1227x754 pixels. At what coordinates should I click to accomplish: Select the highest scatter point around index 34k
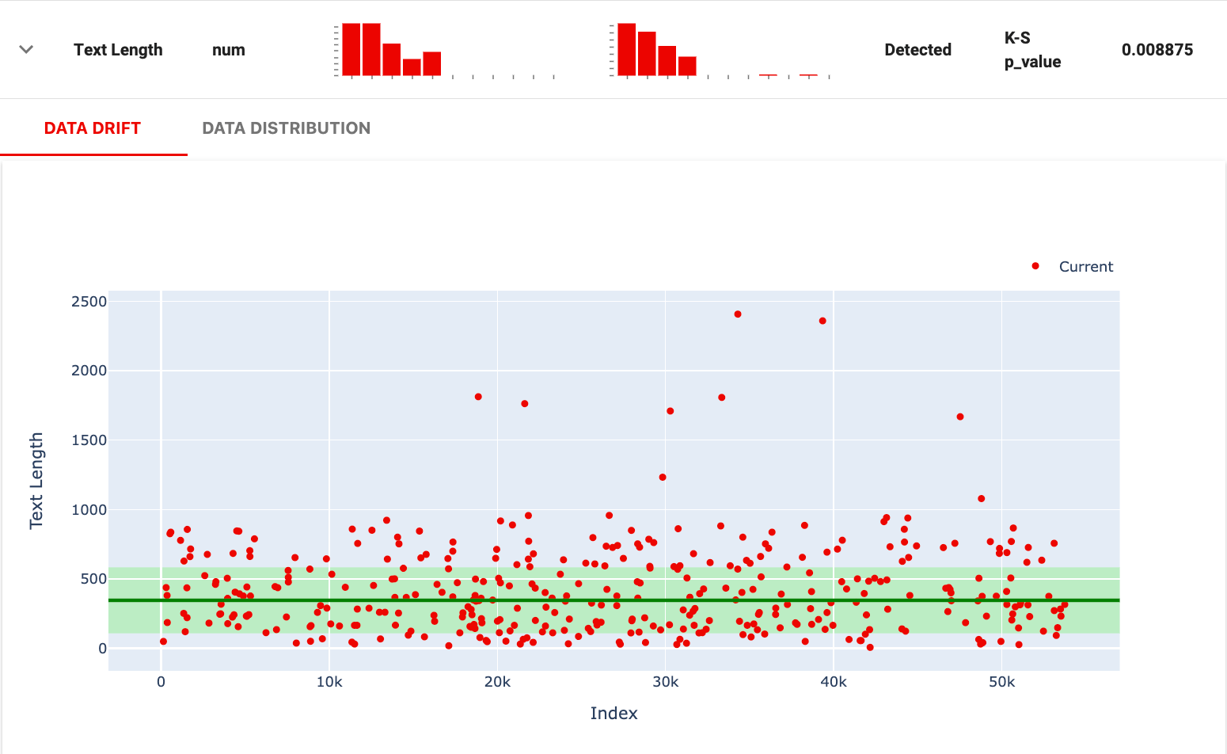click(x=736, y=313)
